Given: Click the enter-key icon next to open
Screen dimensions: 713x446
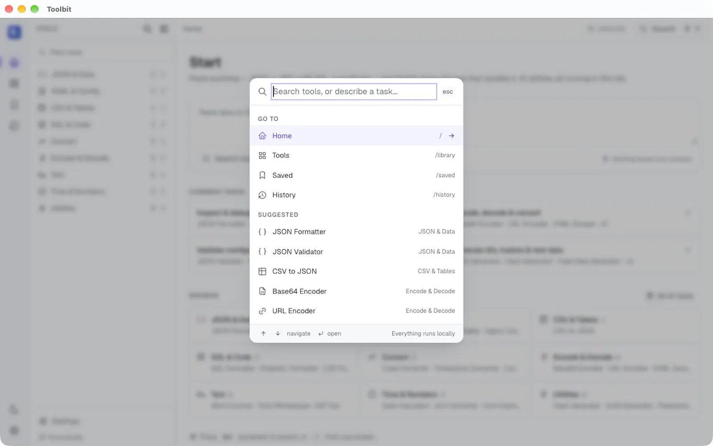Looking at the screenshot, I should [320, 334].
